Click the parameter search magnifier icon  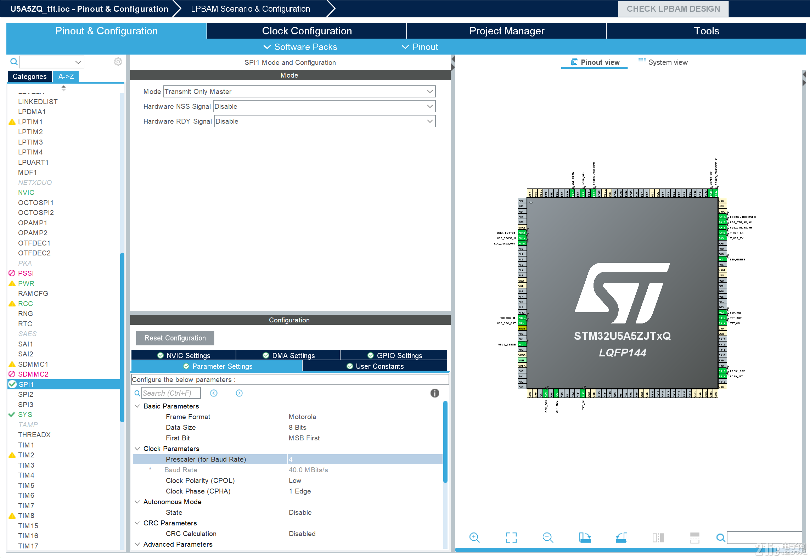137,393
